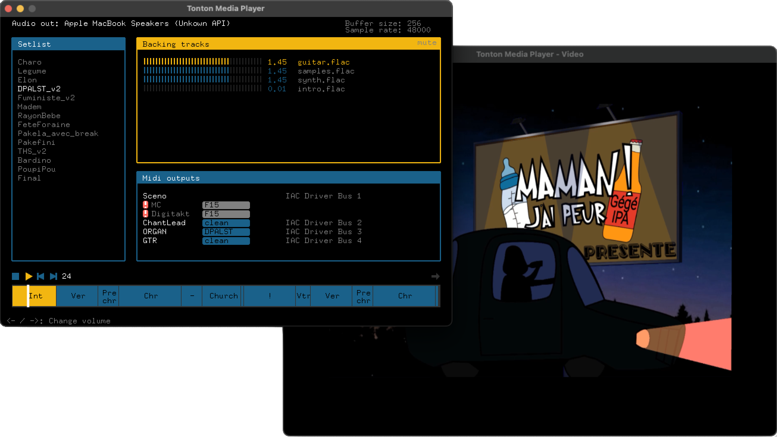Select the samples.flac backing track
The height and width of the screenshot is (437, 777).
point(326,71)
